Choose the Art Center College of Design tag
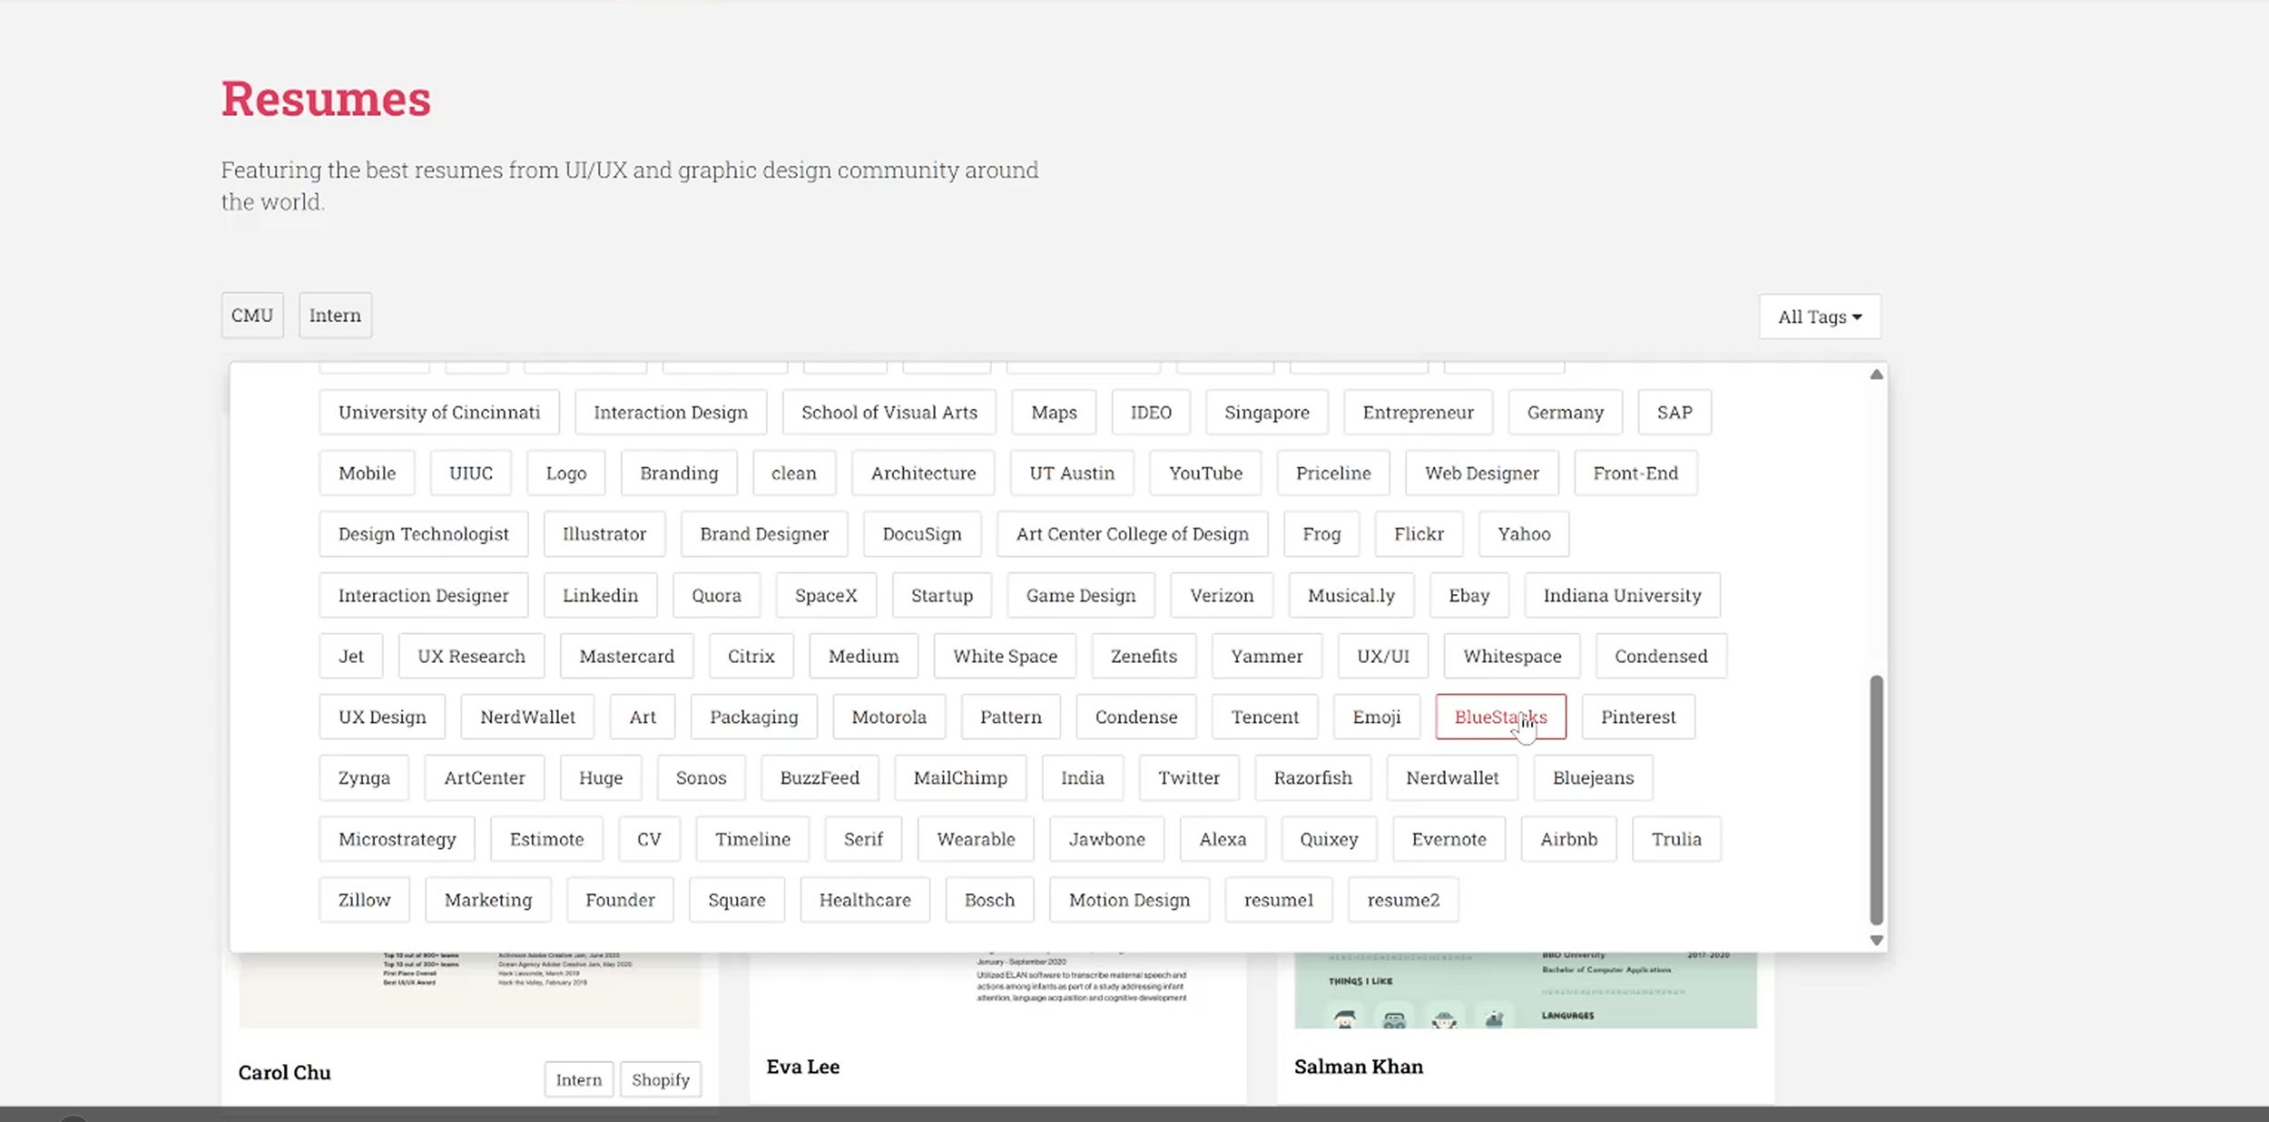 coord(1132,534)
